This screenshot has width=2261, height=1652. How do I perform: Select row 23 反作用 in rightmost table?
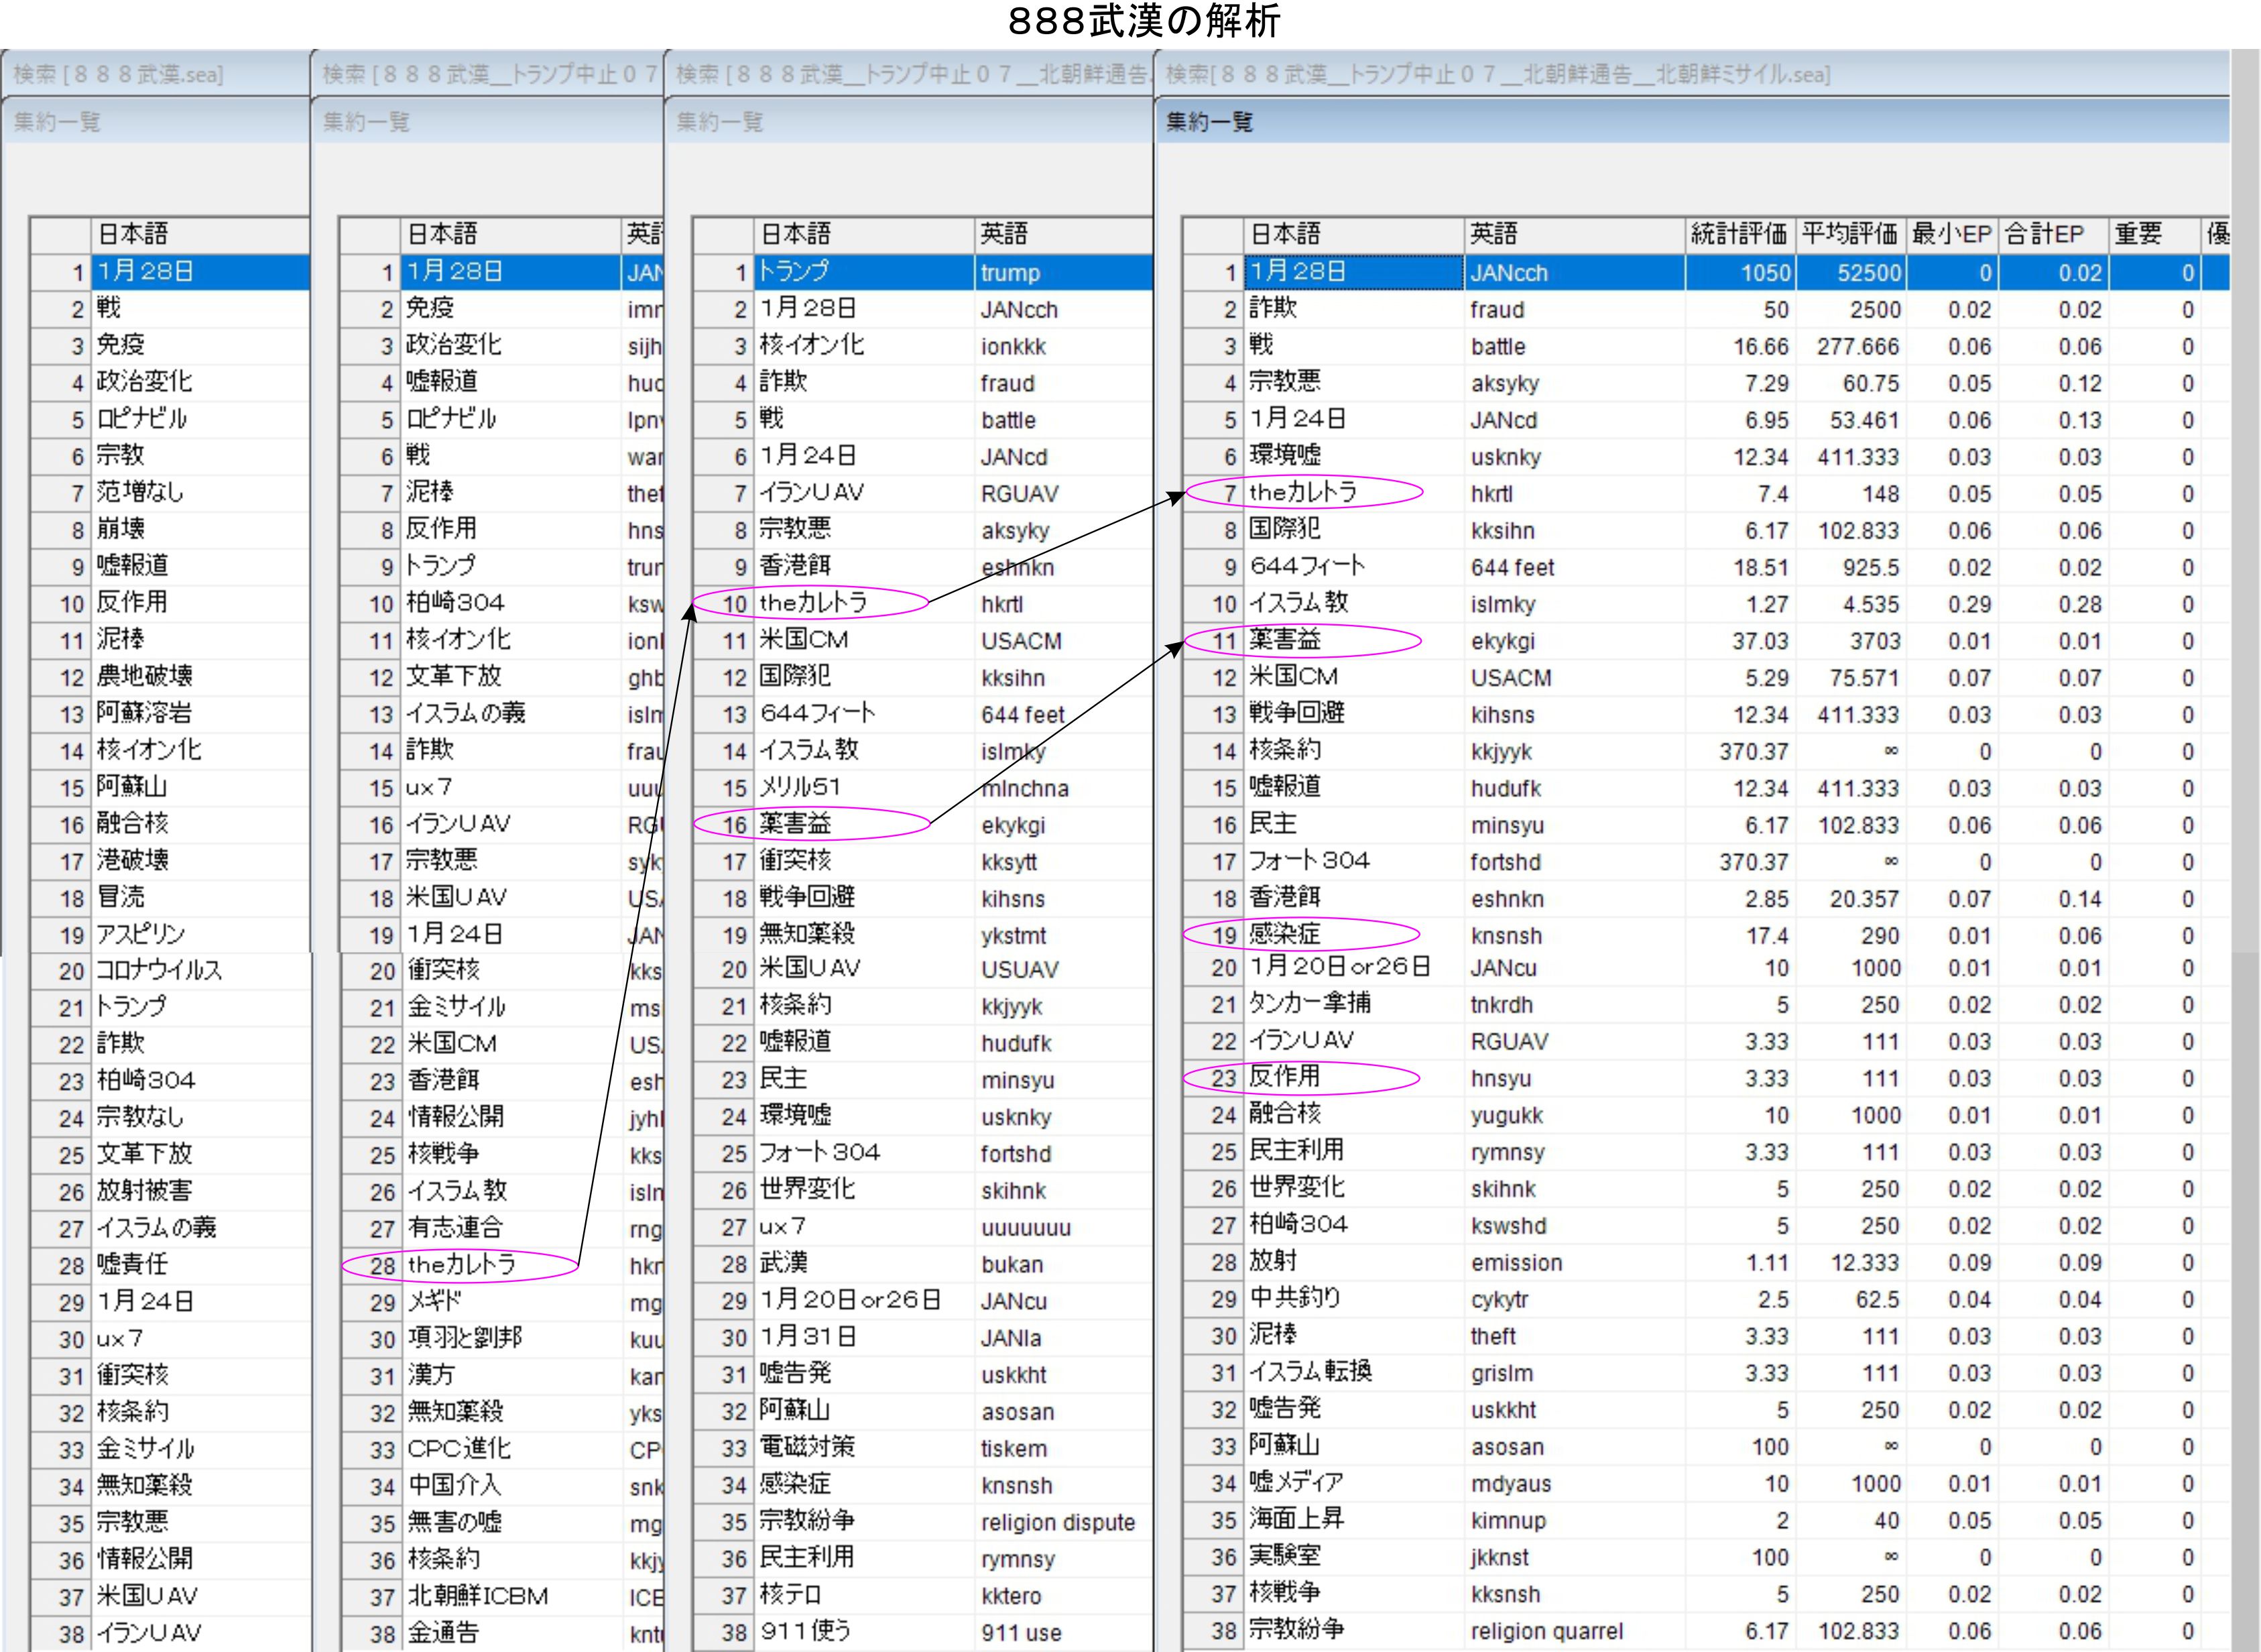tap(1286, 1077)
